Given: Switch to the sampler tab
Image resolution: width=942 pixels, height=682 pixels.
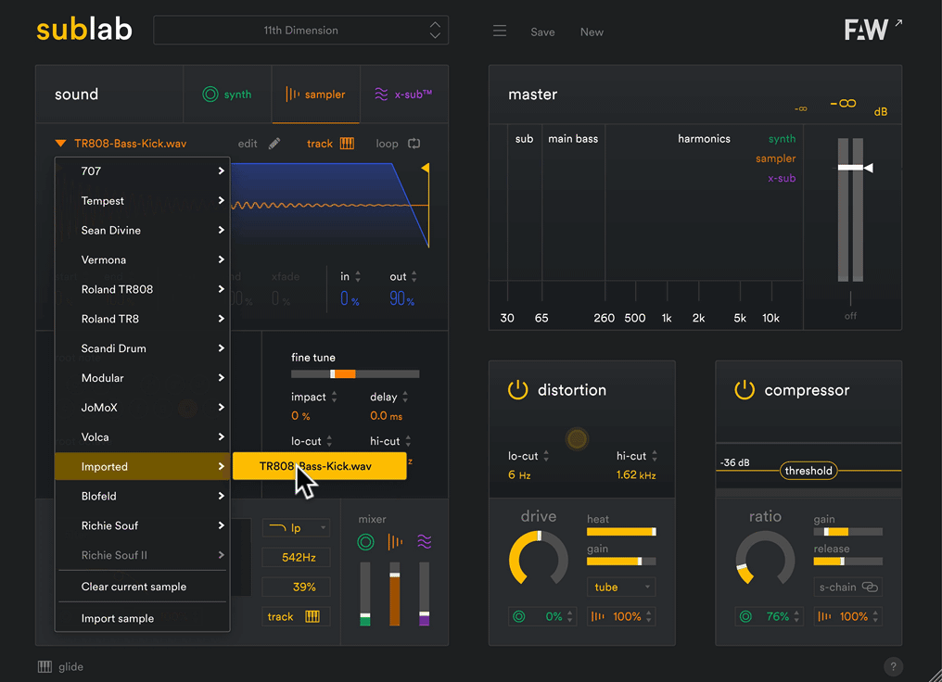Looking at the screenshot, I should click(x=316, y=95).
